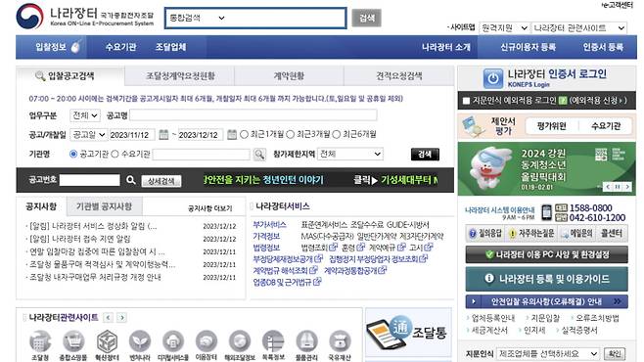
Task: Open the 메일문의 mail icon button
Action: coord(577,234)
